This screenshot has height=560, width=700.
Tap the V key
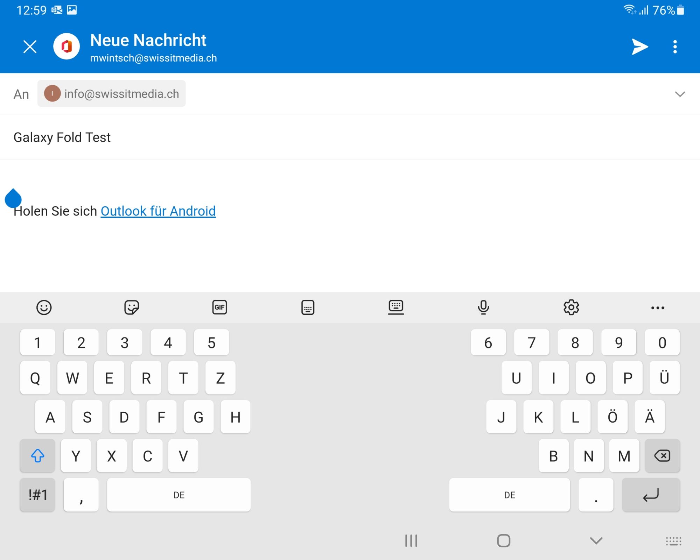click(x=183, y=456)
